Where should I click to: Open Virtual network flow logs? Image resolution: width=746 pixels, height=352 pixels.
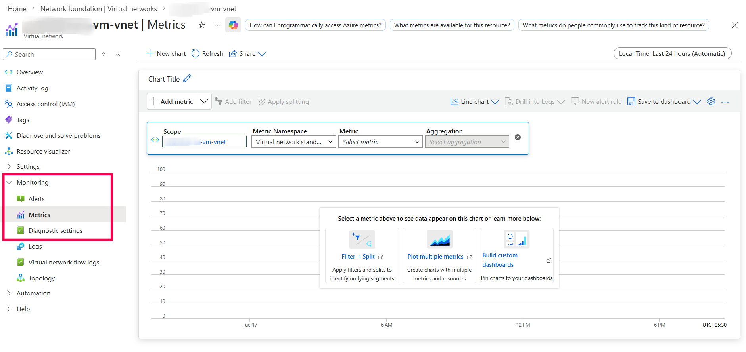click(64, 263)
